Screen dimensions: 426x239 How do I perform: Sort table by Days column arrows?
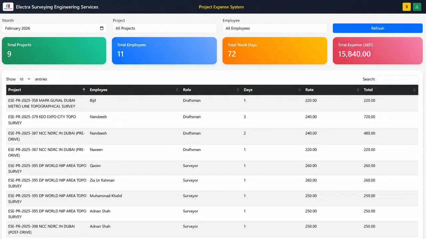[x=299, y=90]
